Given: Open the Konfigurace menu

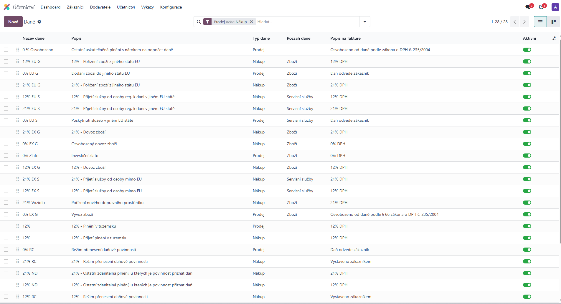Looking at the screenshot, I should click(x=171, y=7).
